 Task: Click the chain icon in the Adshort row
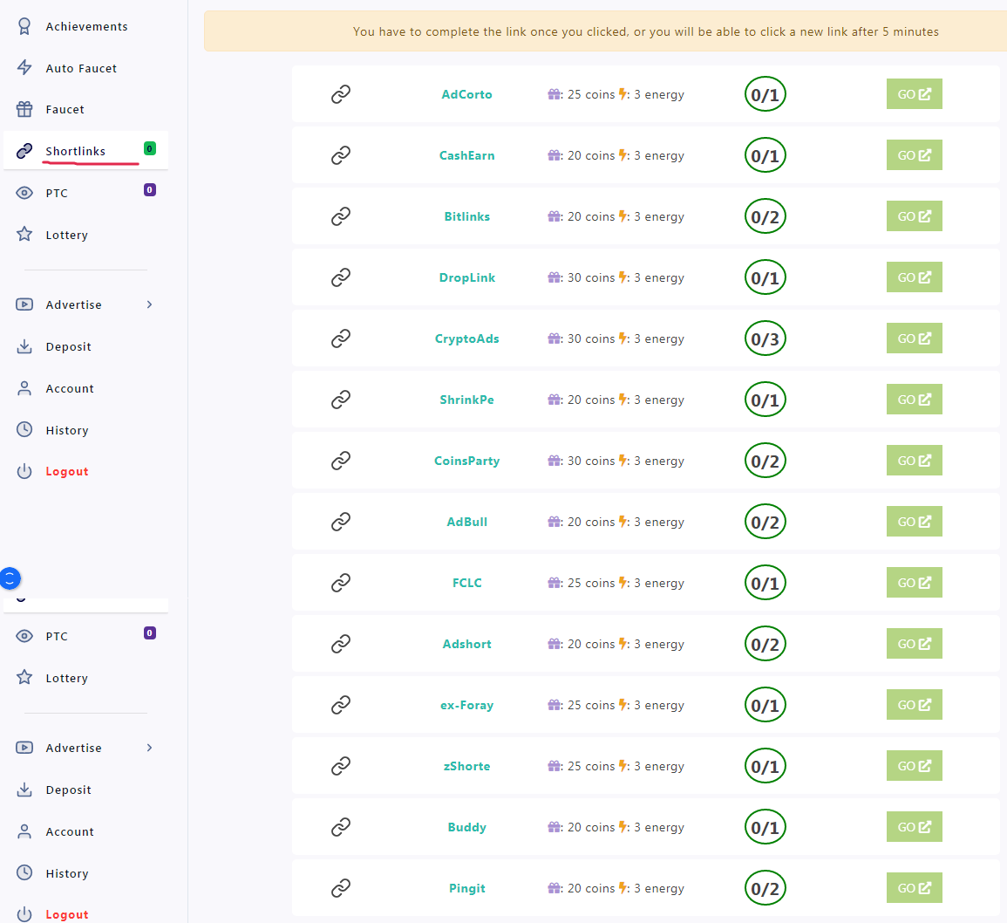[341, 644]
